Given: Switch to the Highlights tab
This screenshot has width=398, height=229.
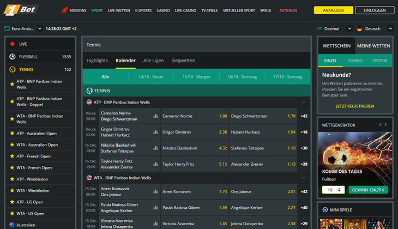Looking at the screenshot, I should click(x=97, y=61).
